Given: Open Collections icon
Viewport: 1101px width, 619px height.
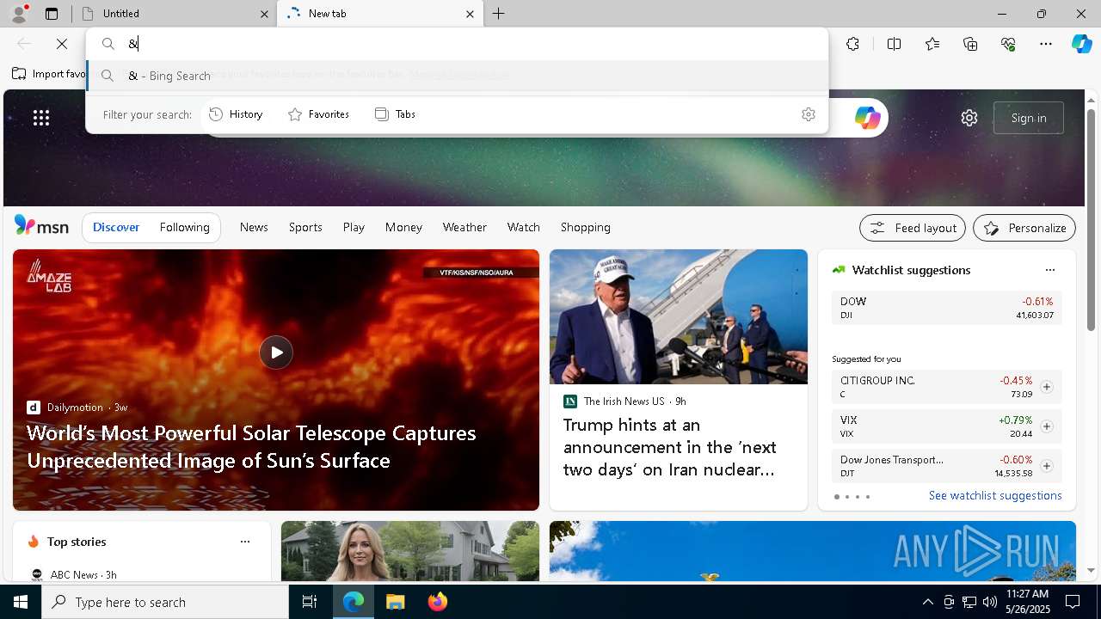Looking at the screenshot, I should click(970, 44).
